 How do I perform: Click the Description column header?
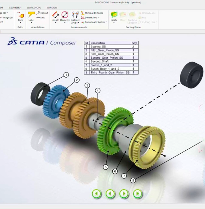click(x=110, y=43)
